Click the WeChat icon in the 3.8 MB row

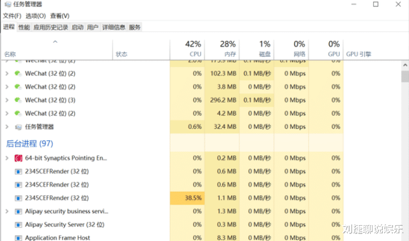coord(18,87)
